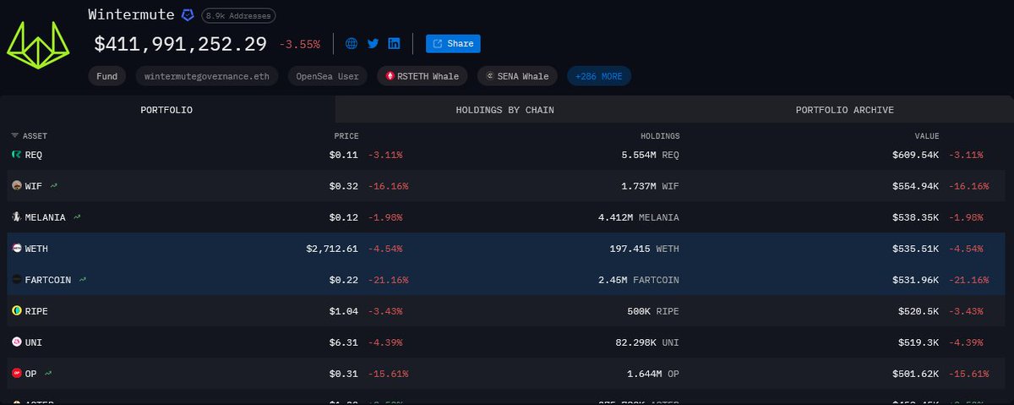This screenshot has width=1014, height=405.
Task: Expand the +286 MORE tags
Action: tap(599, 76)
